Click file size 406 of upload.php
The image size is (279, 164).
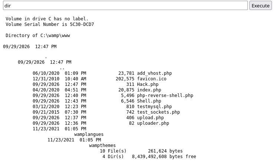130,118
